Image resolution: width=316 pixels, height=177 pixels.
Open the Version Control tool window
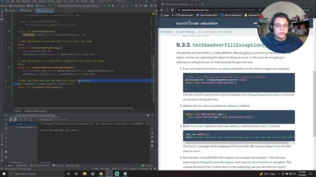pos(40,166)
